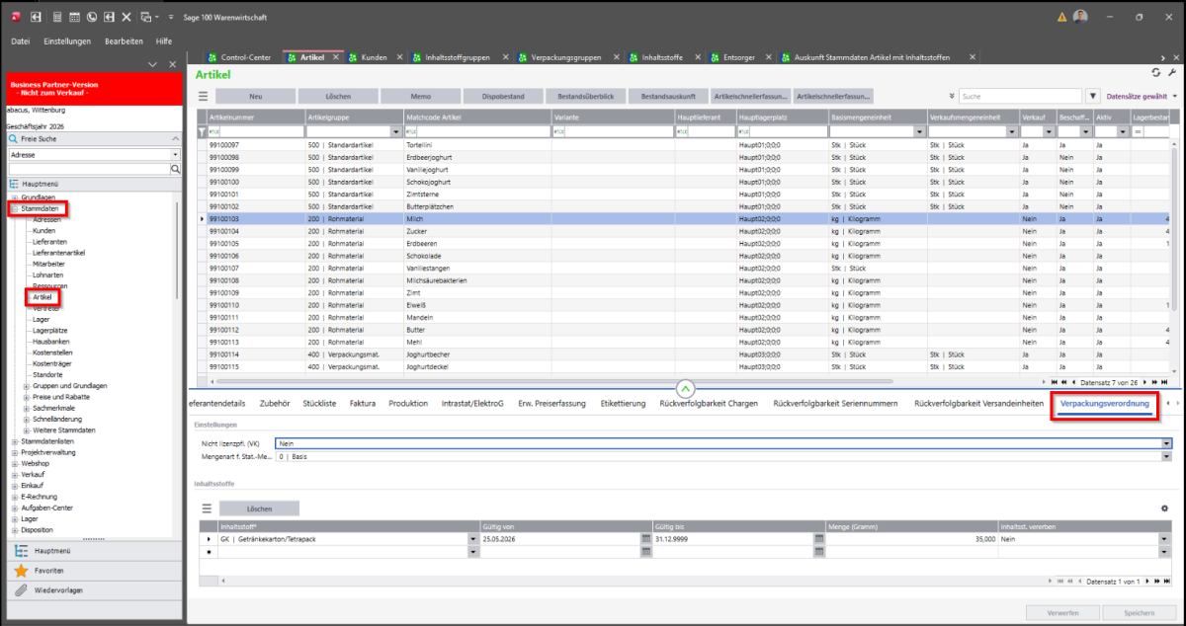Click the windows-switch icon in the title bar

[x=145, y=17]
